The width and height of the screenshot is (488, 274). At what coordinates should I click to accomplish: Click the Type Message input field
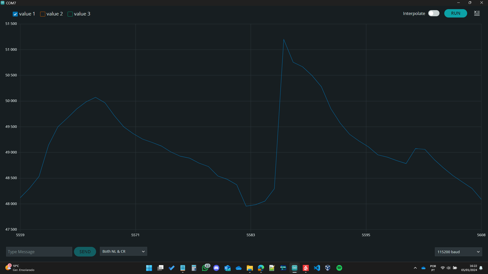[x=39, y=252]
